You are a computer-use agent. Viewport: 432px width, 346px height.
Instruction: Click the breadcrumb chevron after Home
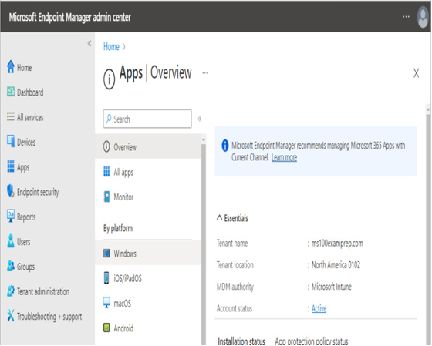(123, 47)
